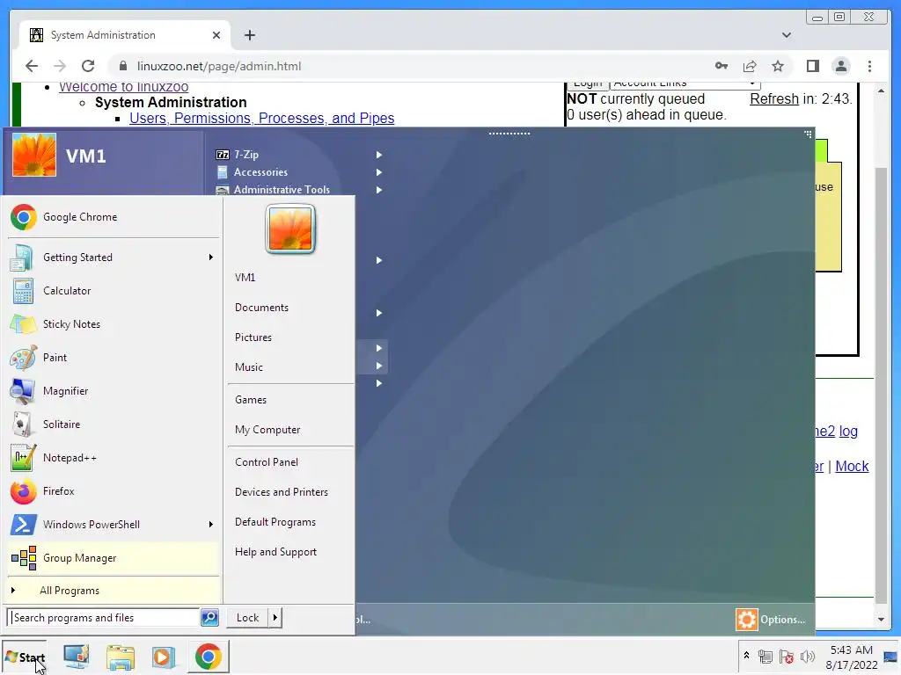Click the log link
Viewport: 901px width, 675px height.
click(x=848, y=431)
